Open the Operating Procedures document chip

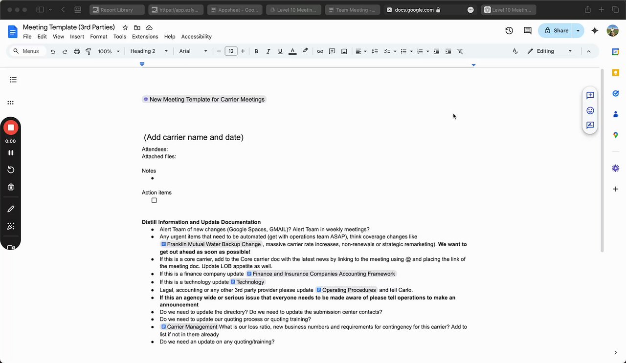click(x=346, y=290)
